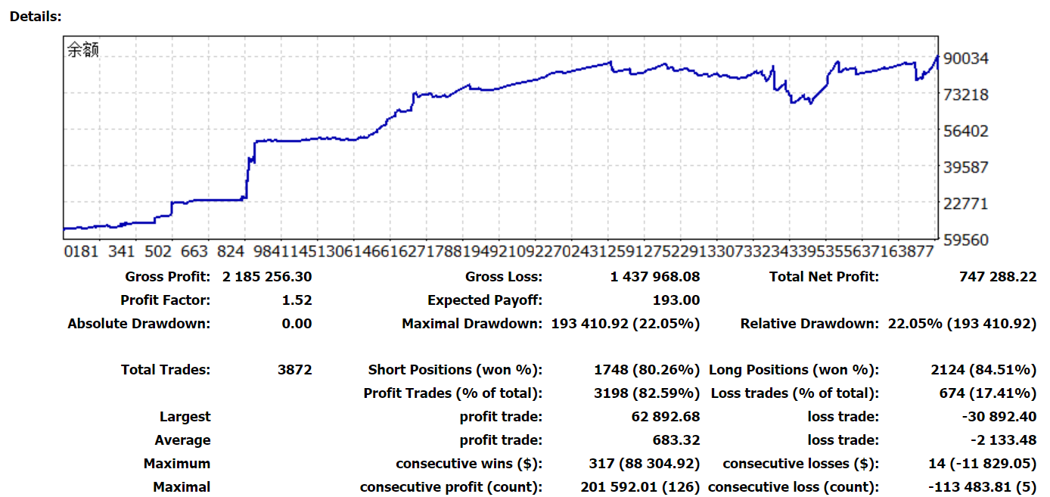Select the 824 tick label under chart
Viewport: 1050px width, 497px height.
pos(231,252)
